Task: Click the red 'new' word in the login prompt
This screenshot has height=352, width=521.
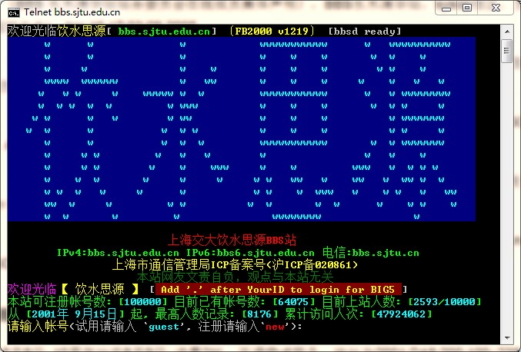Action: pos(275,327)
